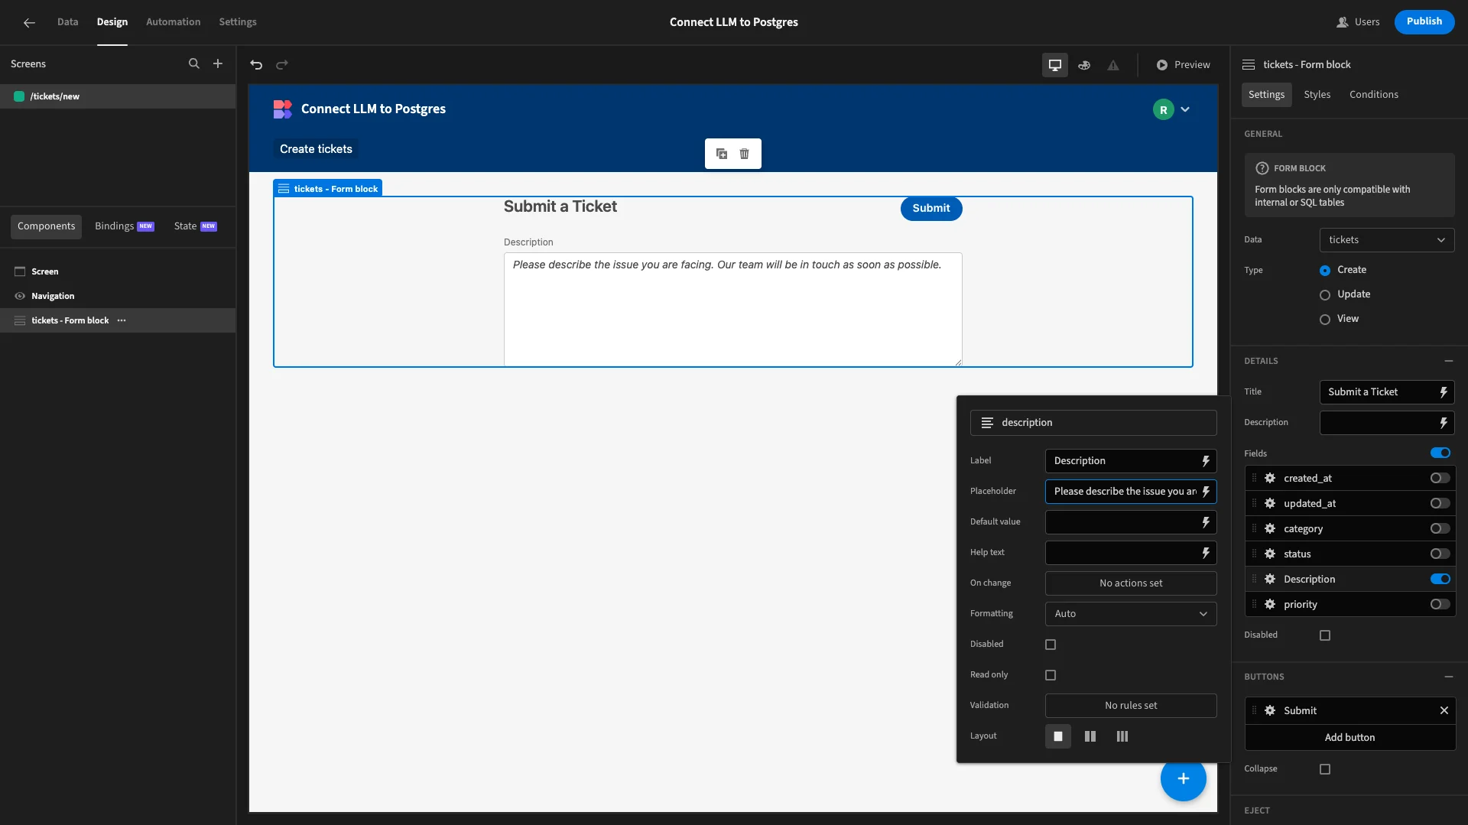Set On change actions

(1131, 583)
